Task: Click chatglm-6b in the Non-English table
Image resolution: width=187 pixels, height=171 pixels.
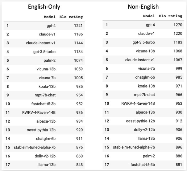Action: tap(145, 77)
